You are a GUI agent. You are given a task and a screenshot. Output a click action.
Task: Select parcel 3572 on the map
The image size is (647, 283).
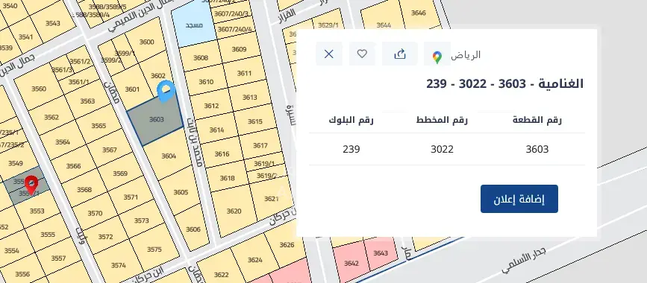pos(106,236)
